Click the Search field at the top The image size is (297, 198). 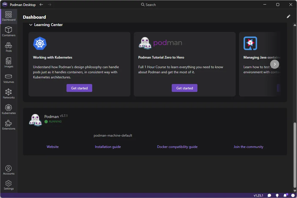point(148,5)
